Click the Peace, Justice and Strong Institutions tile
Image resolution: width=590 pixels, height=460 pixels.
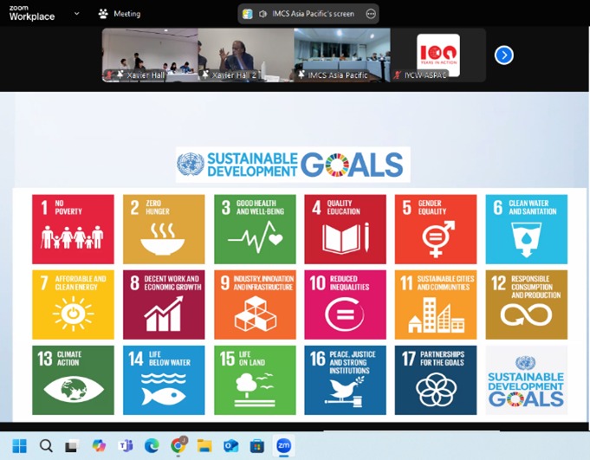(x=345, y=380)
